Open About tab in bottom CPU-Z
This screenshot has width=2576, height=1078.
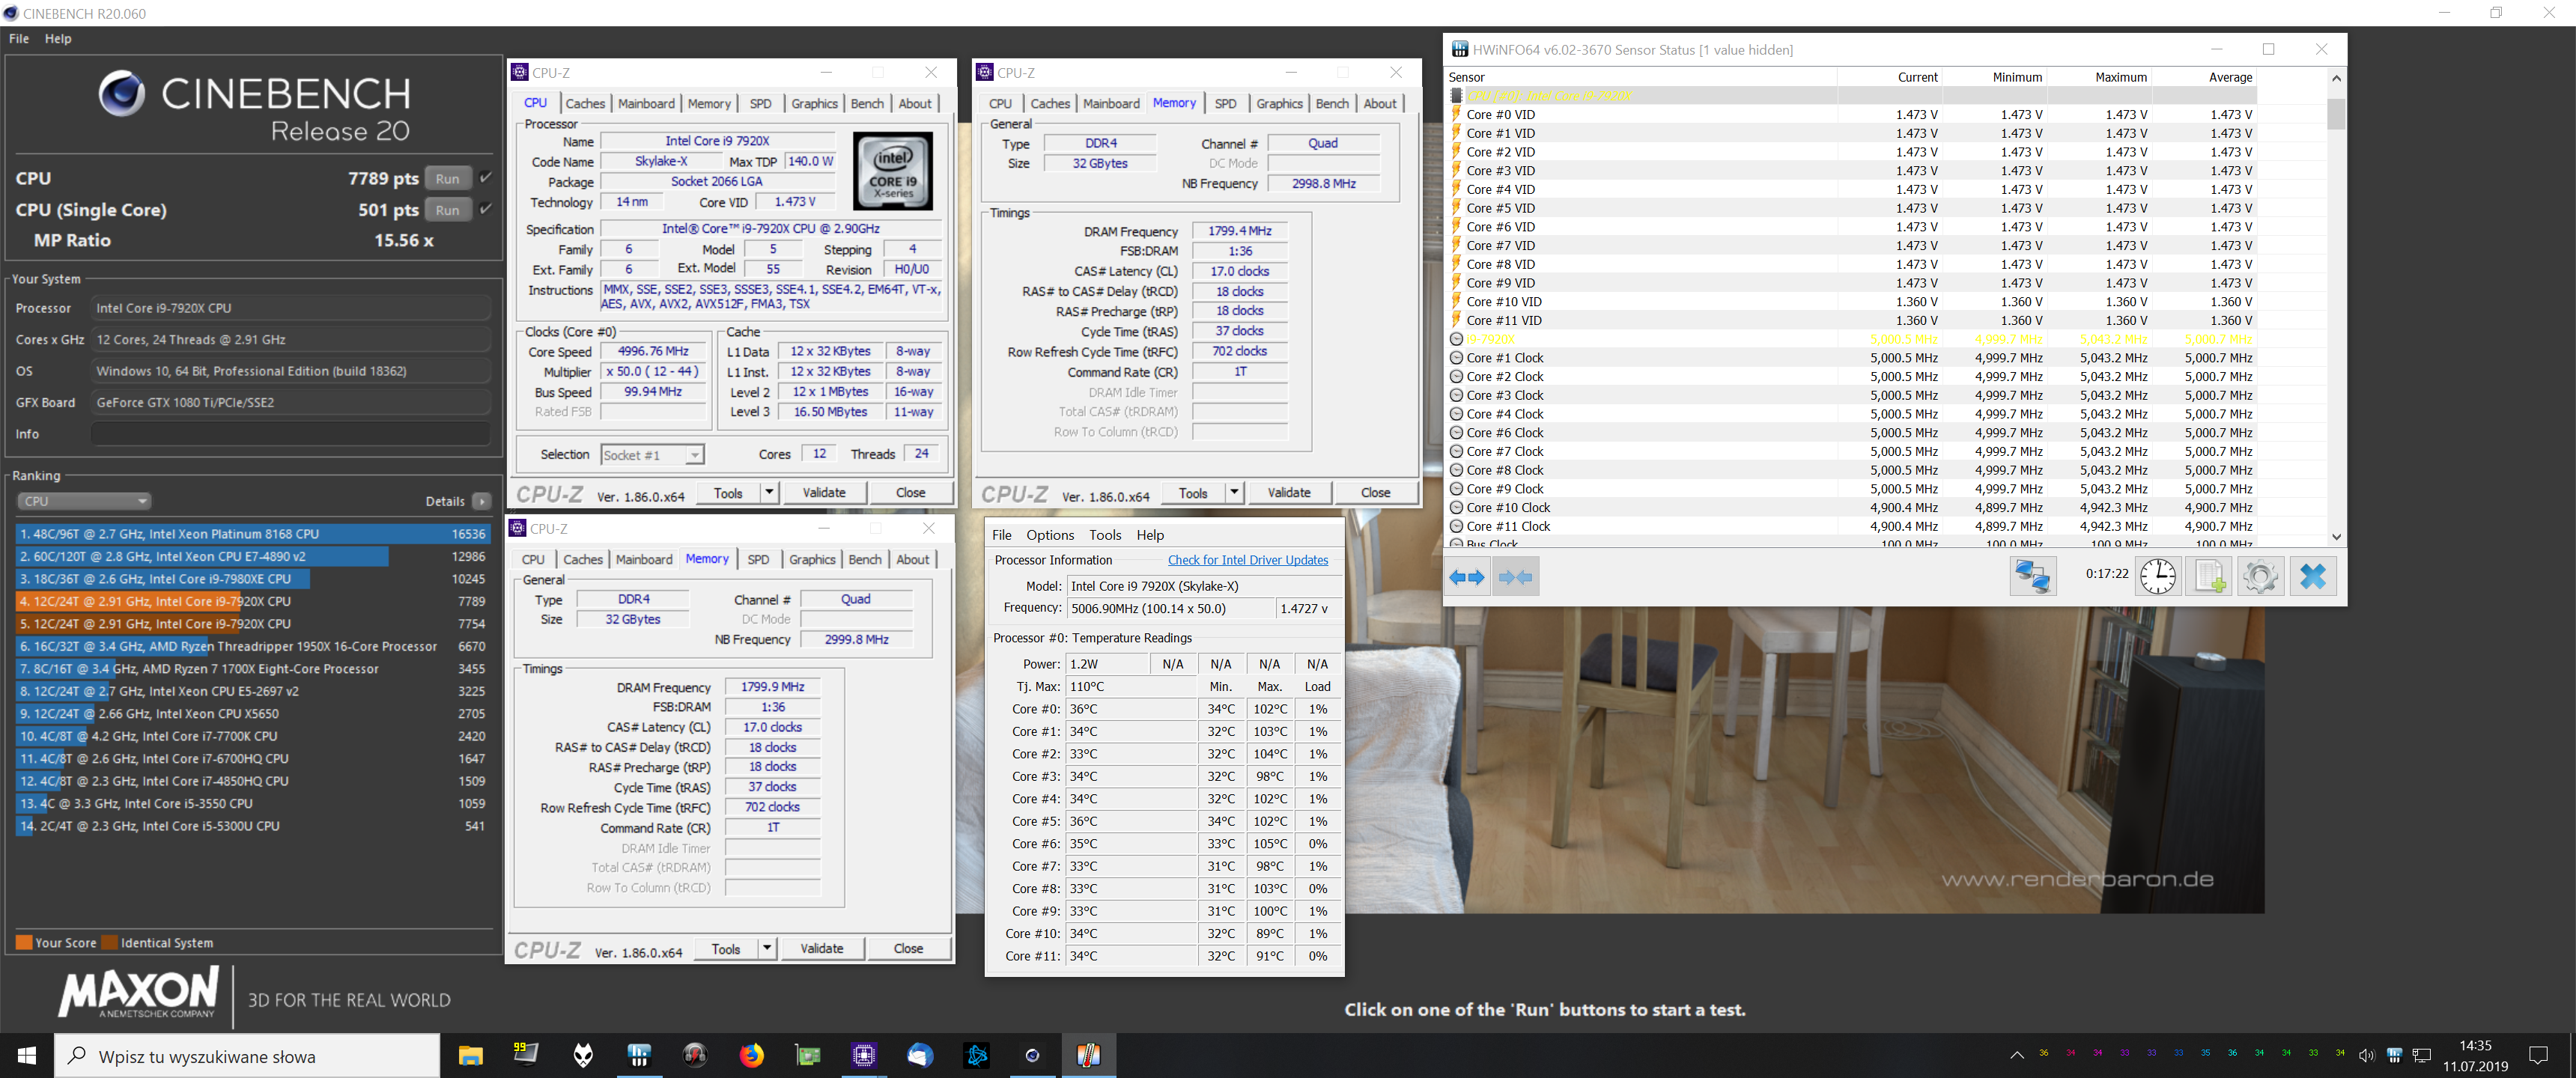pyautogui.click(x=912, y=559)
